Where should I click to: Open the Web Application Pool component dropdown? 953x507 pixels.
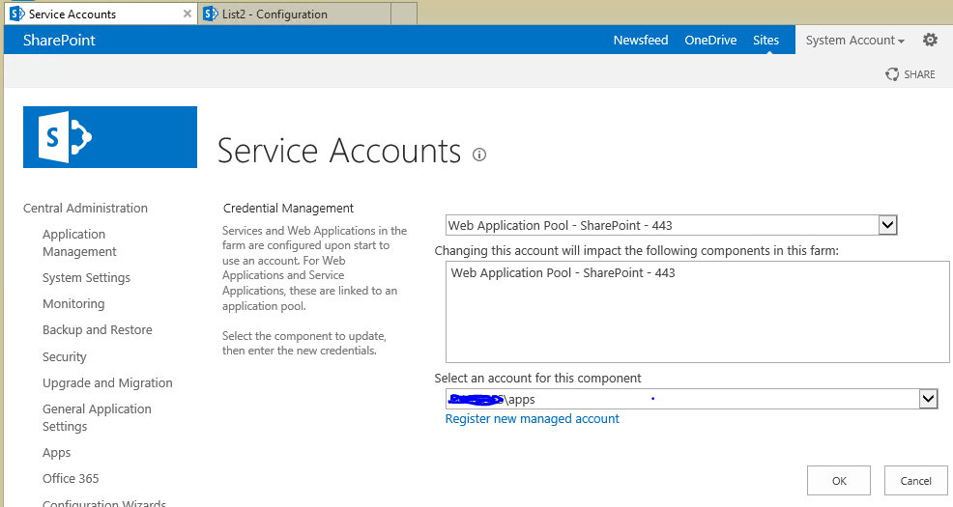coord(671,225)
